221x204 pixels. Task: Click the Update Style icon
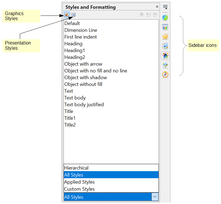click(155, 15)
